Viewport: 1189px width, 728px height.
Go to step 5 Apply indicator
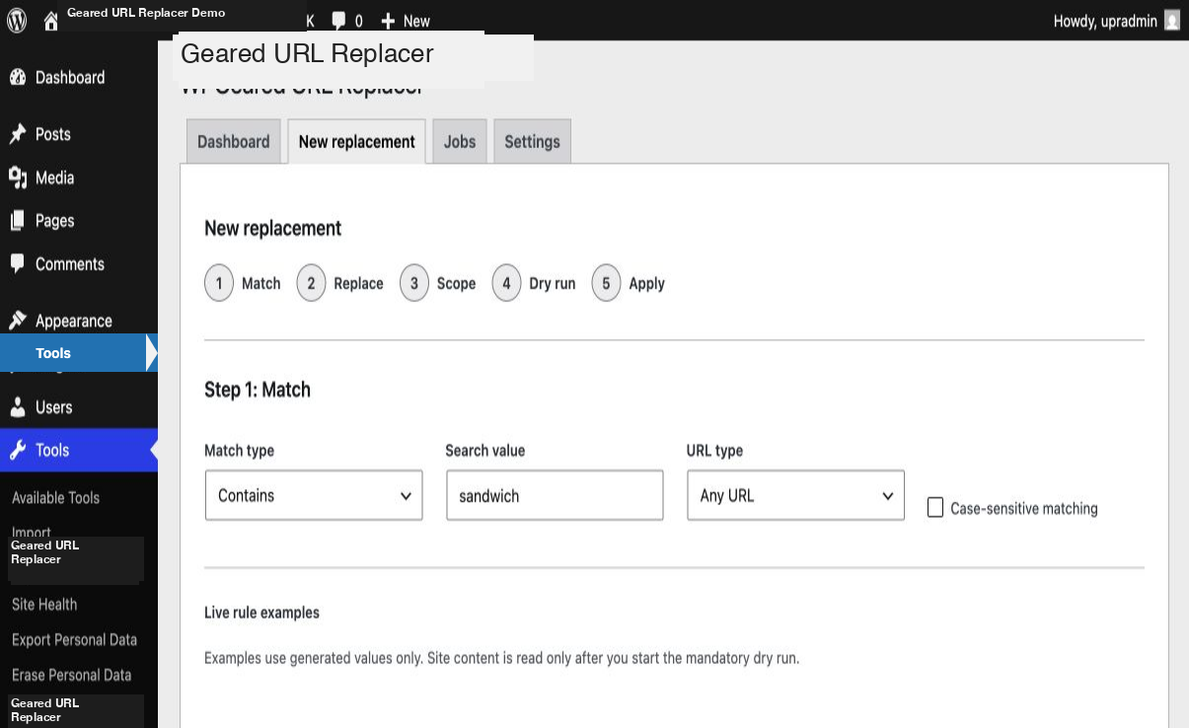[629, 283]
